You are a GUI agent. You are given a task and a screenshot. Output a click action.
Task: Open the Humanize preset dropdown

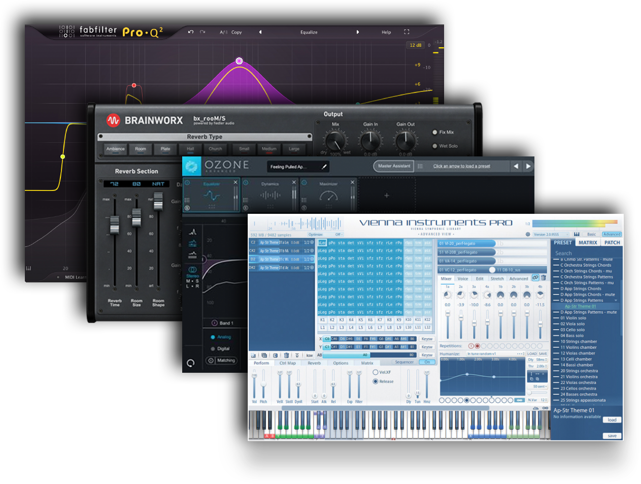[x=495, y=354]
